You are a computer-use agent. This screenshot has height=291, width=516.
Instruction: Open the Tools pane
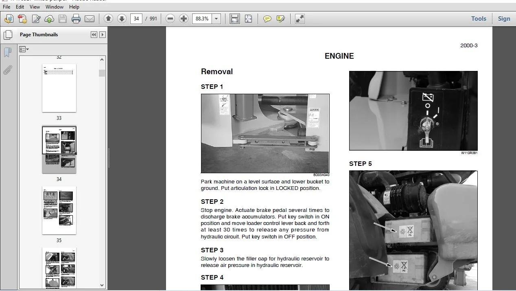tap(479, 18)
